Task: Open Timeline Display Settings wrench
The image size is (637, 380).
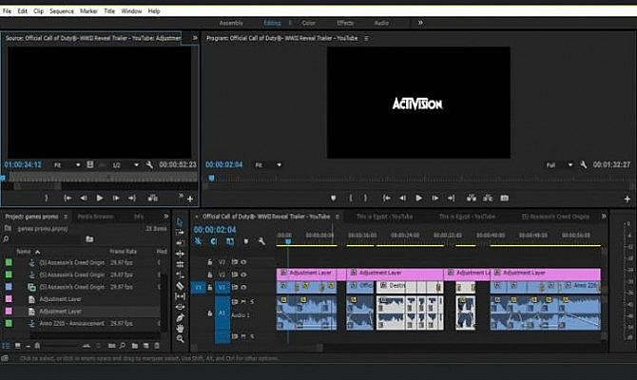Action: coord(261,241)
